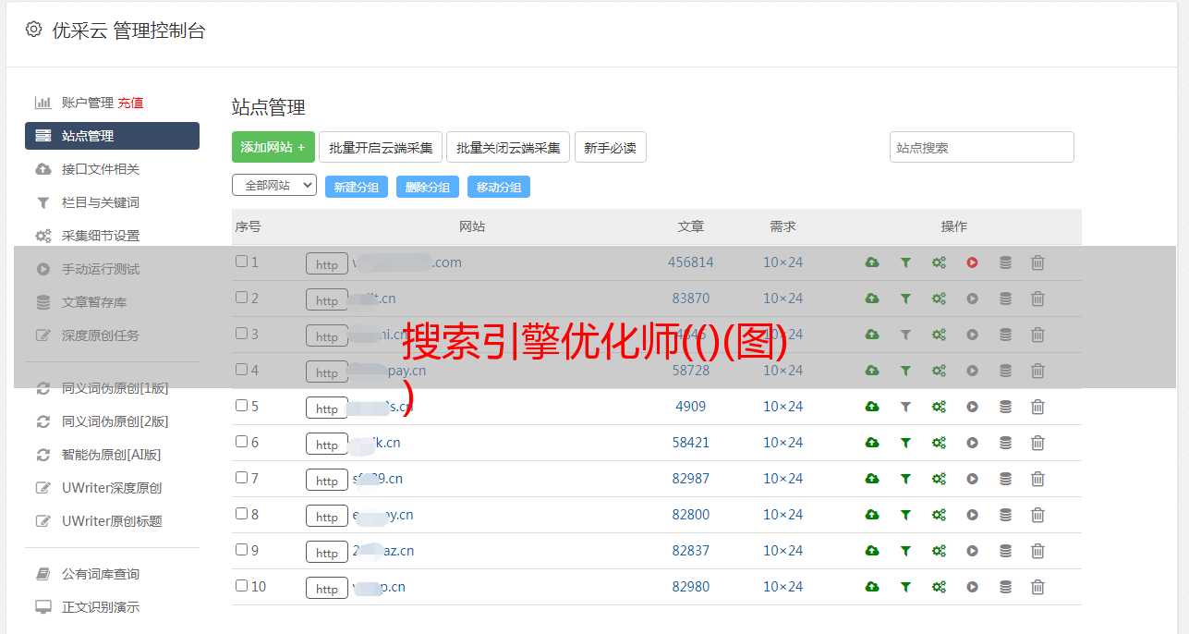
Task: Open UWriter深度原创 sidebar item
Action: pos(112,488)
